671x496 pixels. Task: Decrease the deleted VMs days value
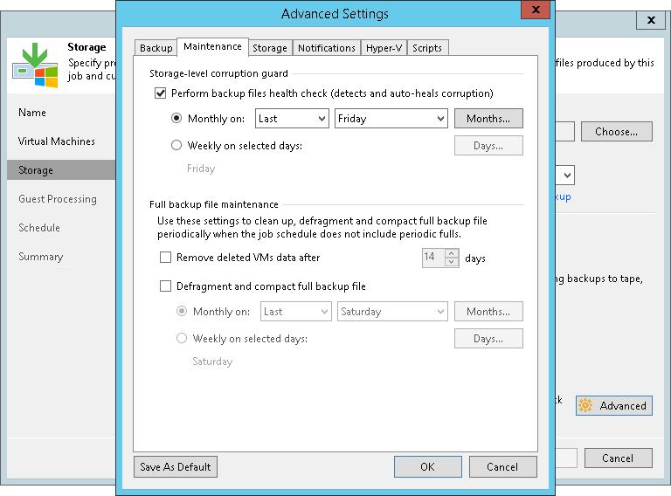tap(452, 262)
